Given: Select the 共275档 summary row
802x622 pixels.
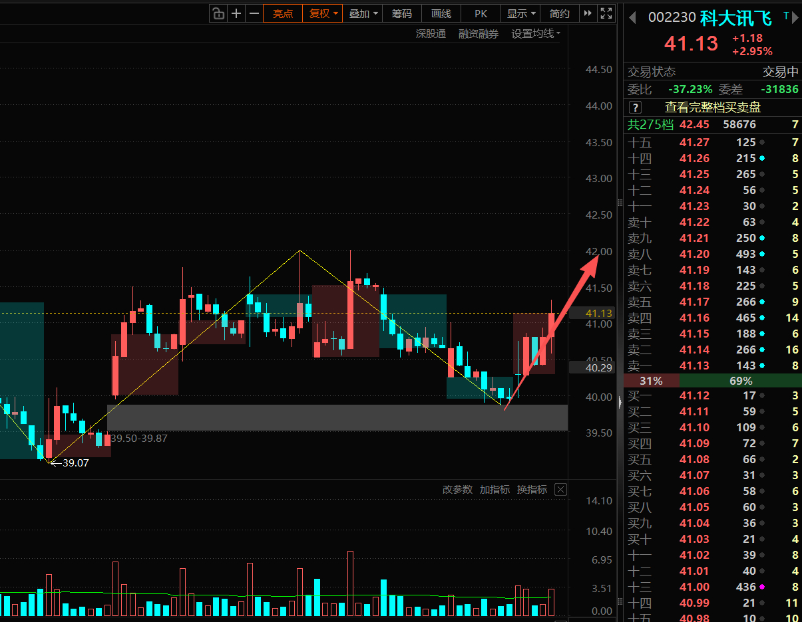Looking at the screenshot, I should coord(713,124).
